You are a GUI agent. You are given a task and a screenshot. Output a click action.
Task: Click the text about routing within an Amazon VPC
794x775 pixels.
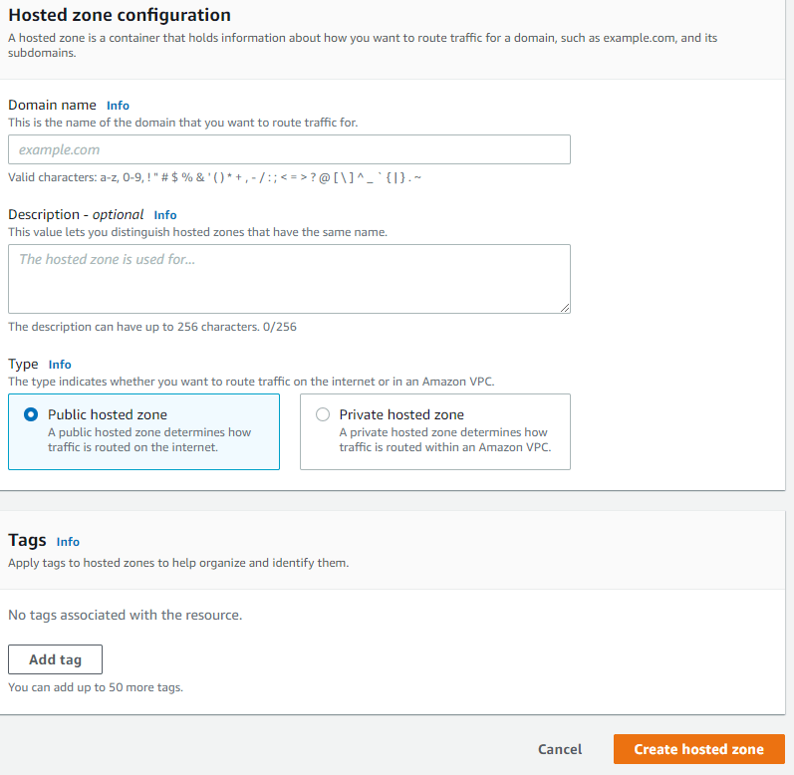[445, 440]
